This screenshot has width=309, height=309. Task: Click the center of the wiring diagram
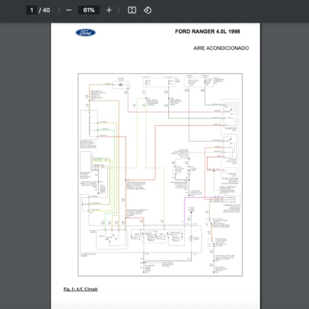pyautogui.click(x=160, y=176)
